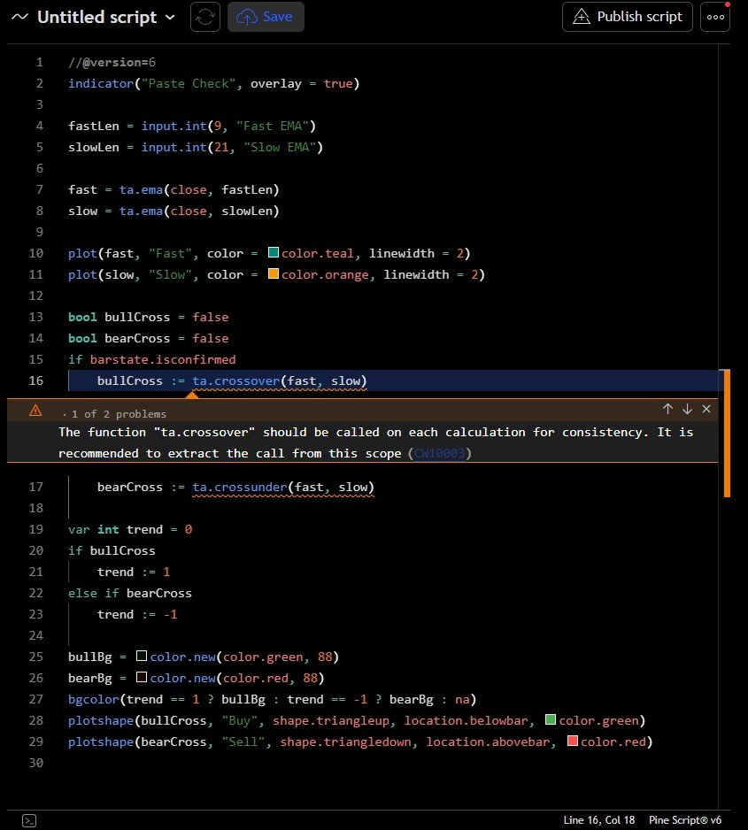Image resolution: width=748 pixels, height=830 pixels.
Task: Open the CW10003 warning code link
Action: point(439,453)
